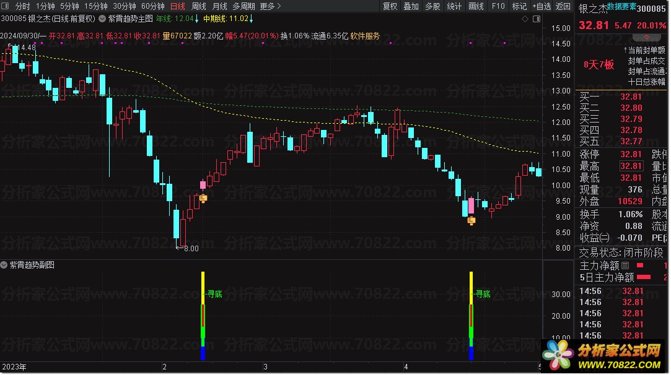671x375 pixels.
Task: Click the first 寻底 signal label in February
Action: tap(214, 294)
